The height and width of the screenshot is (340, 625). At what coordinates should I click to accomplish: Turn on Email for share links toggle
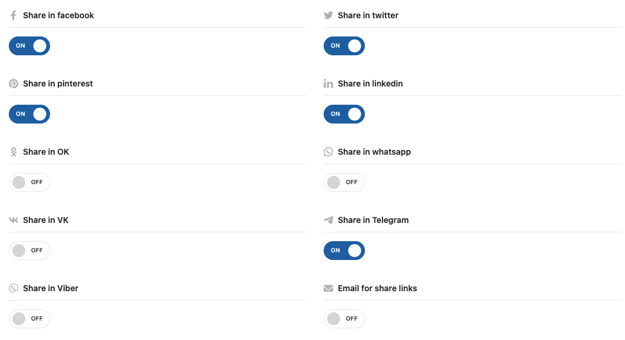click(x=344, y=318)
